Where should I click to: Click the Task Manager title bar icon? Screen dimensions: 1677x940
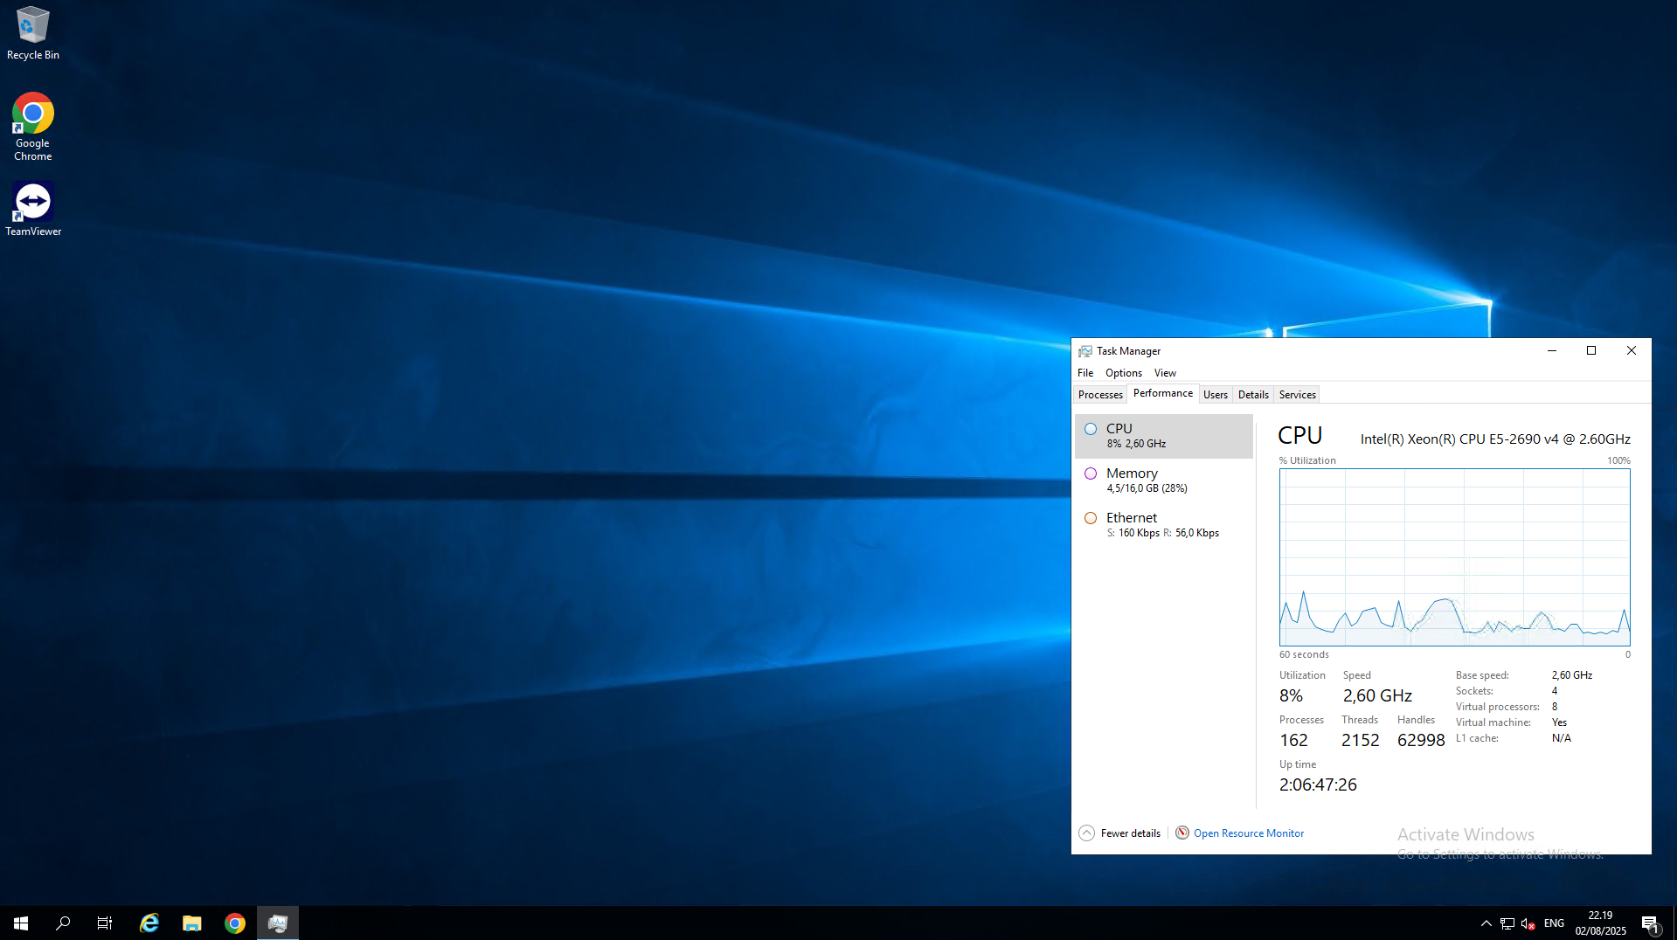[1085, 350]
